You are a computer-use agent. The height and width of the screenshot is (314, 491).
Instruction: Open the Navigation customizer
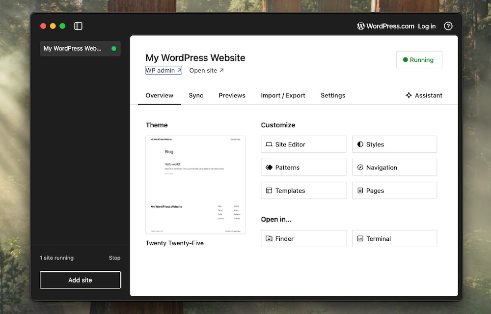point(394,167)
